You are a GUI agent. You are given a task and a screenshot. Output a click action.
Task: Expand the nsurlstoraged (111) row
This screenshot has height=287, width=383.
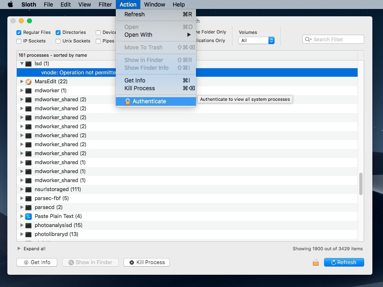tap(22, 189)
